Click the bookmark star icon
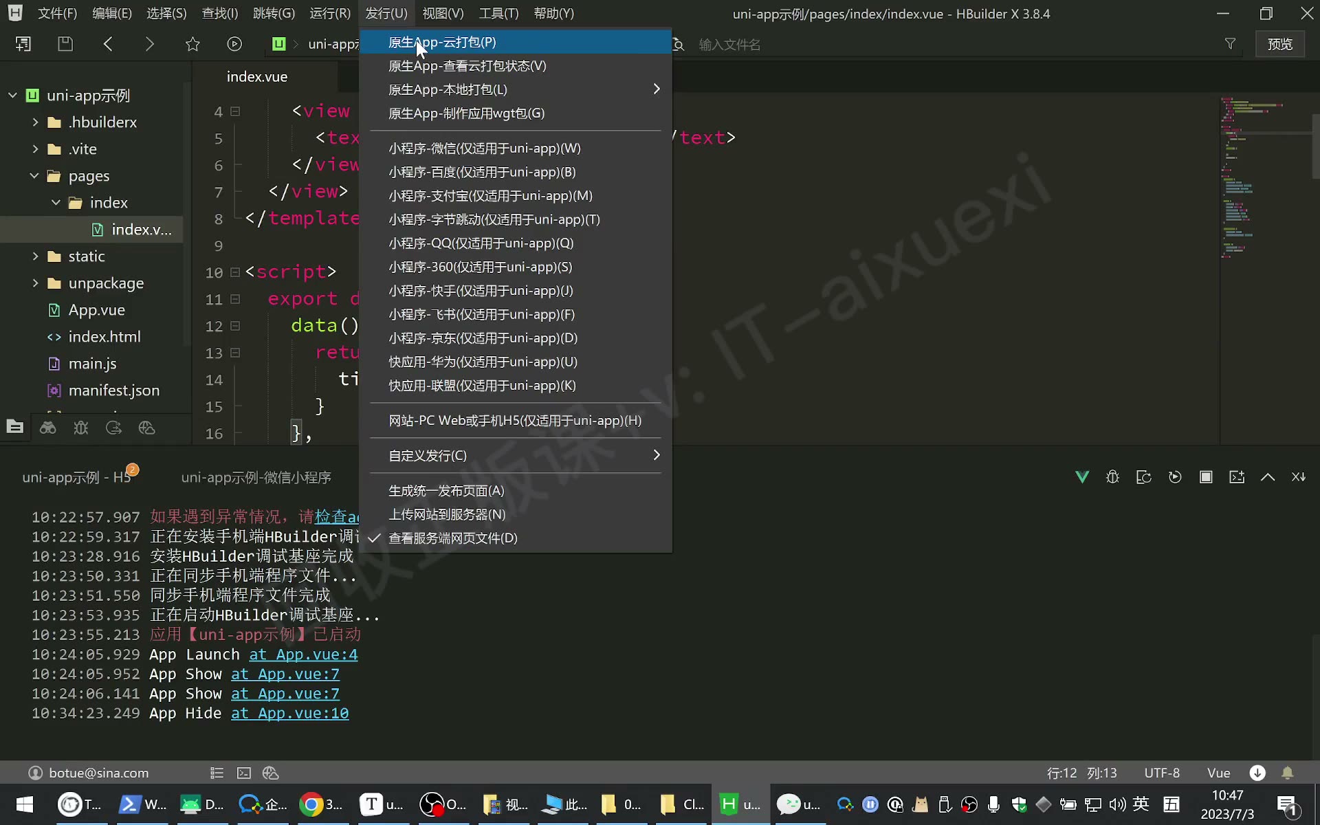The image size is (1320, 825). point(192,44)
